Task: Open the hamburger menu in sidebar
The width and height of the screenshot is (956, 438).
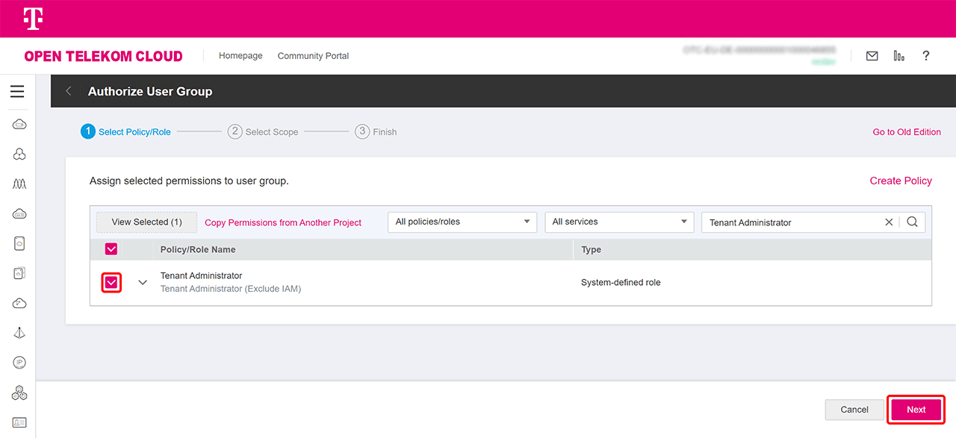Action: (17, 92)
